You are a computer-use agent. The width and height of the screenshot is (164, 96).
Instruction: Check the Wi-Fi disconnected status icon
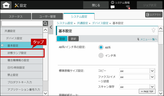click(x=128, y=7)
